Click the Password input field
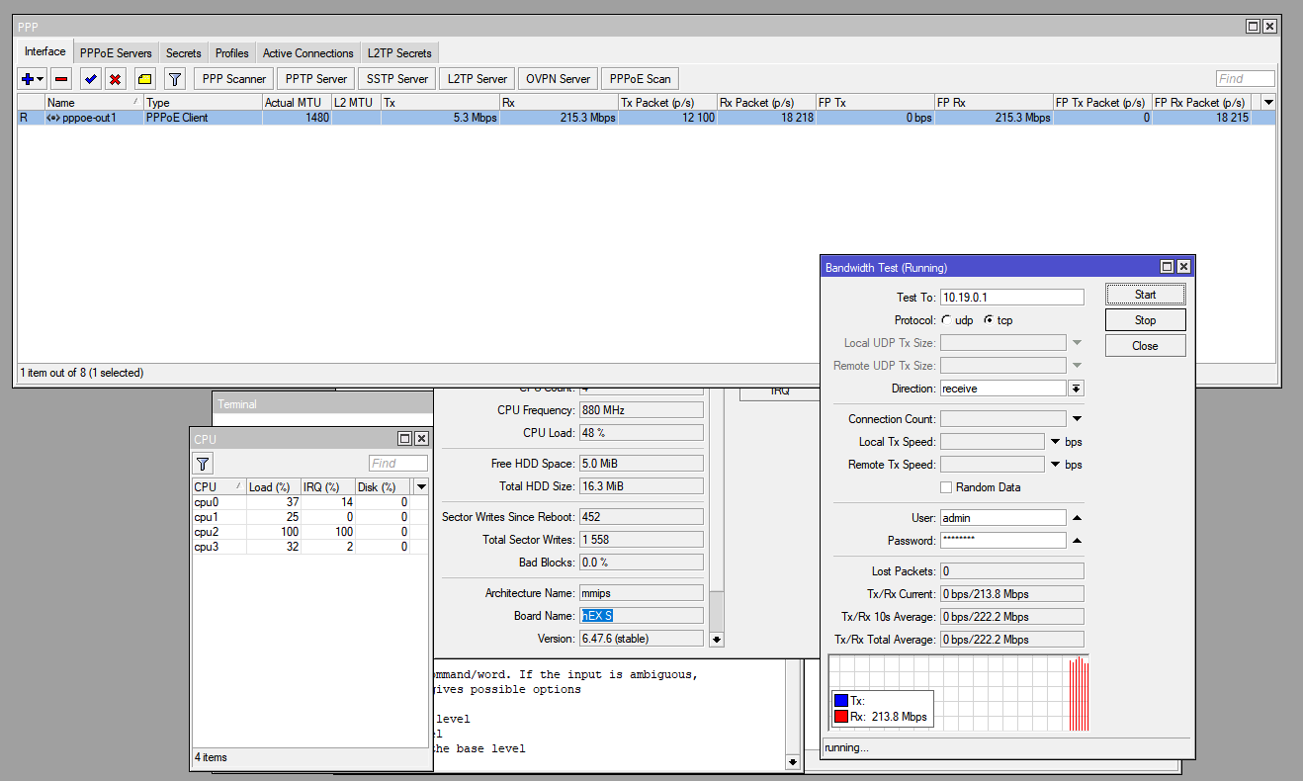 pos(1002,541)
